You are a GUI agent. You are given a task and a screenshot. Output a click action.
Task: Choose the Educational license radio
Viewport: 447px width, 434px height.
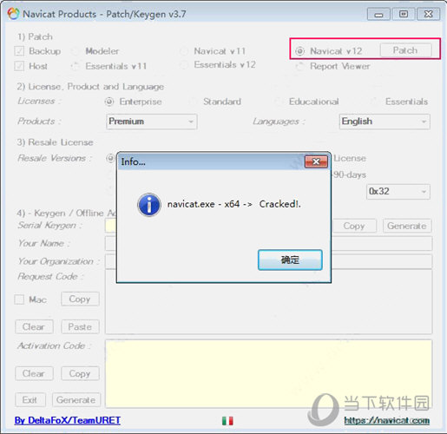coord(279,102)
